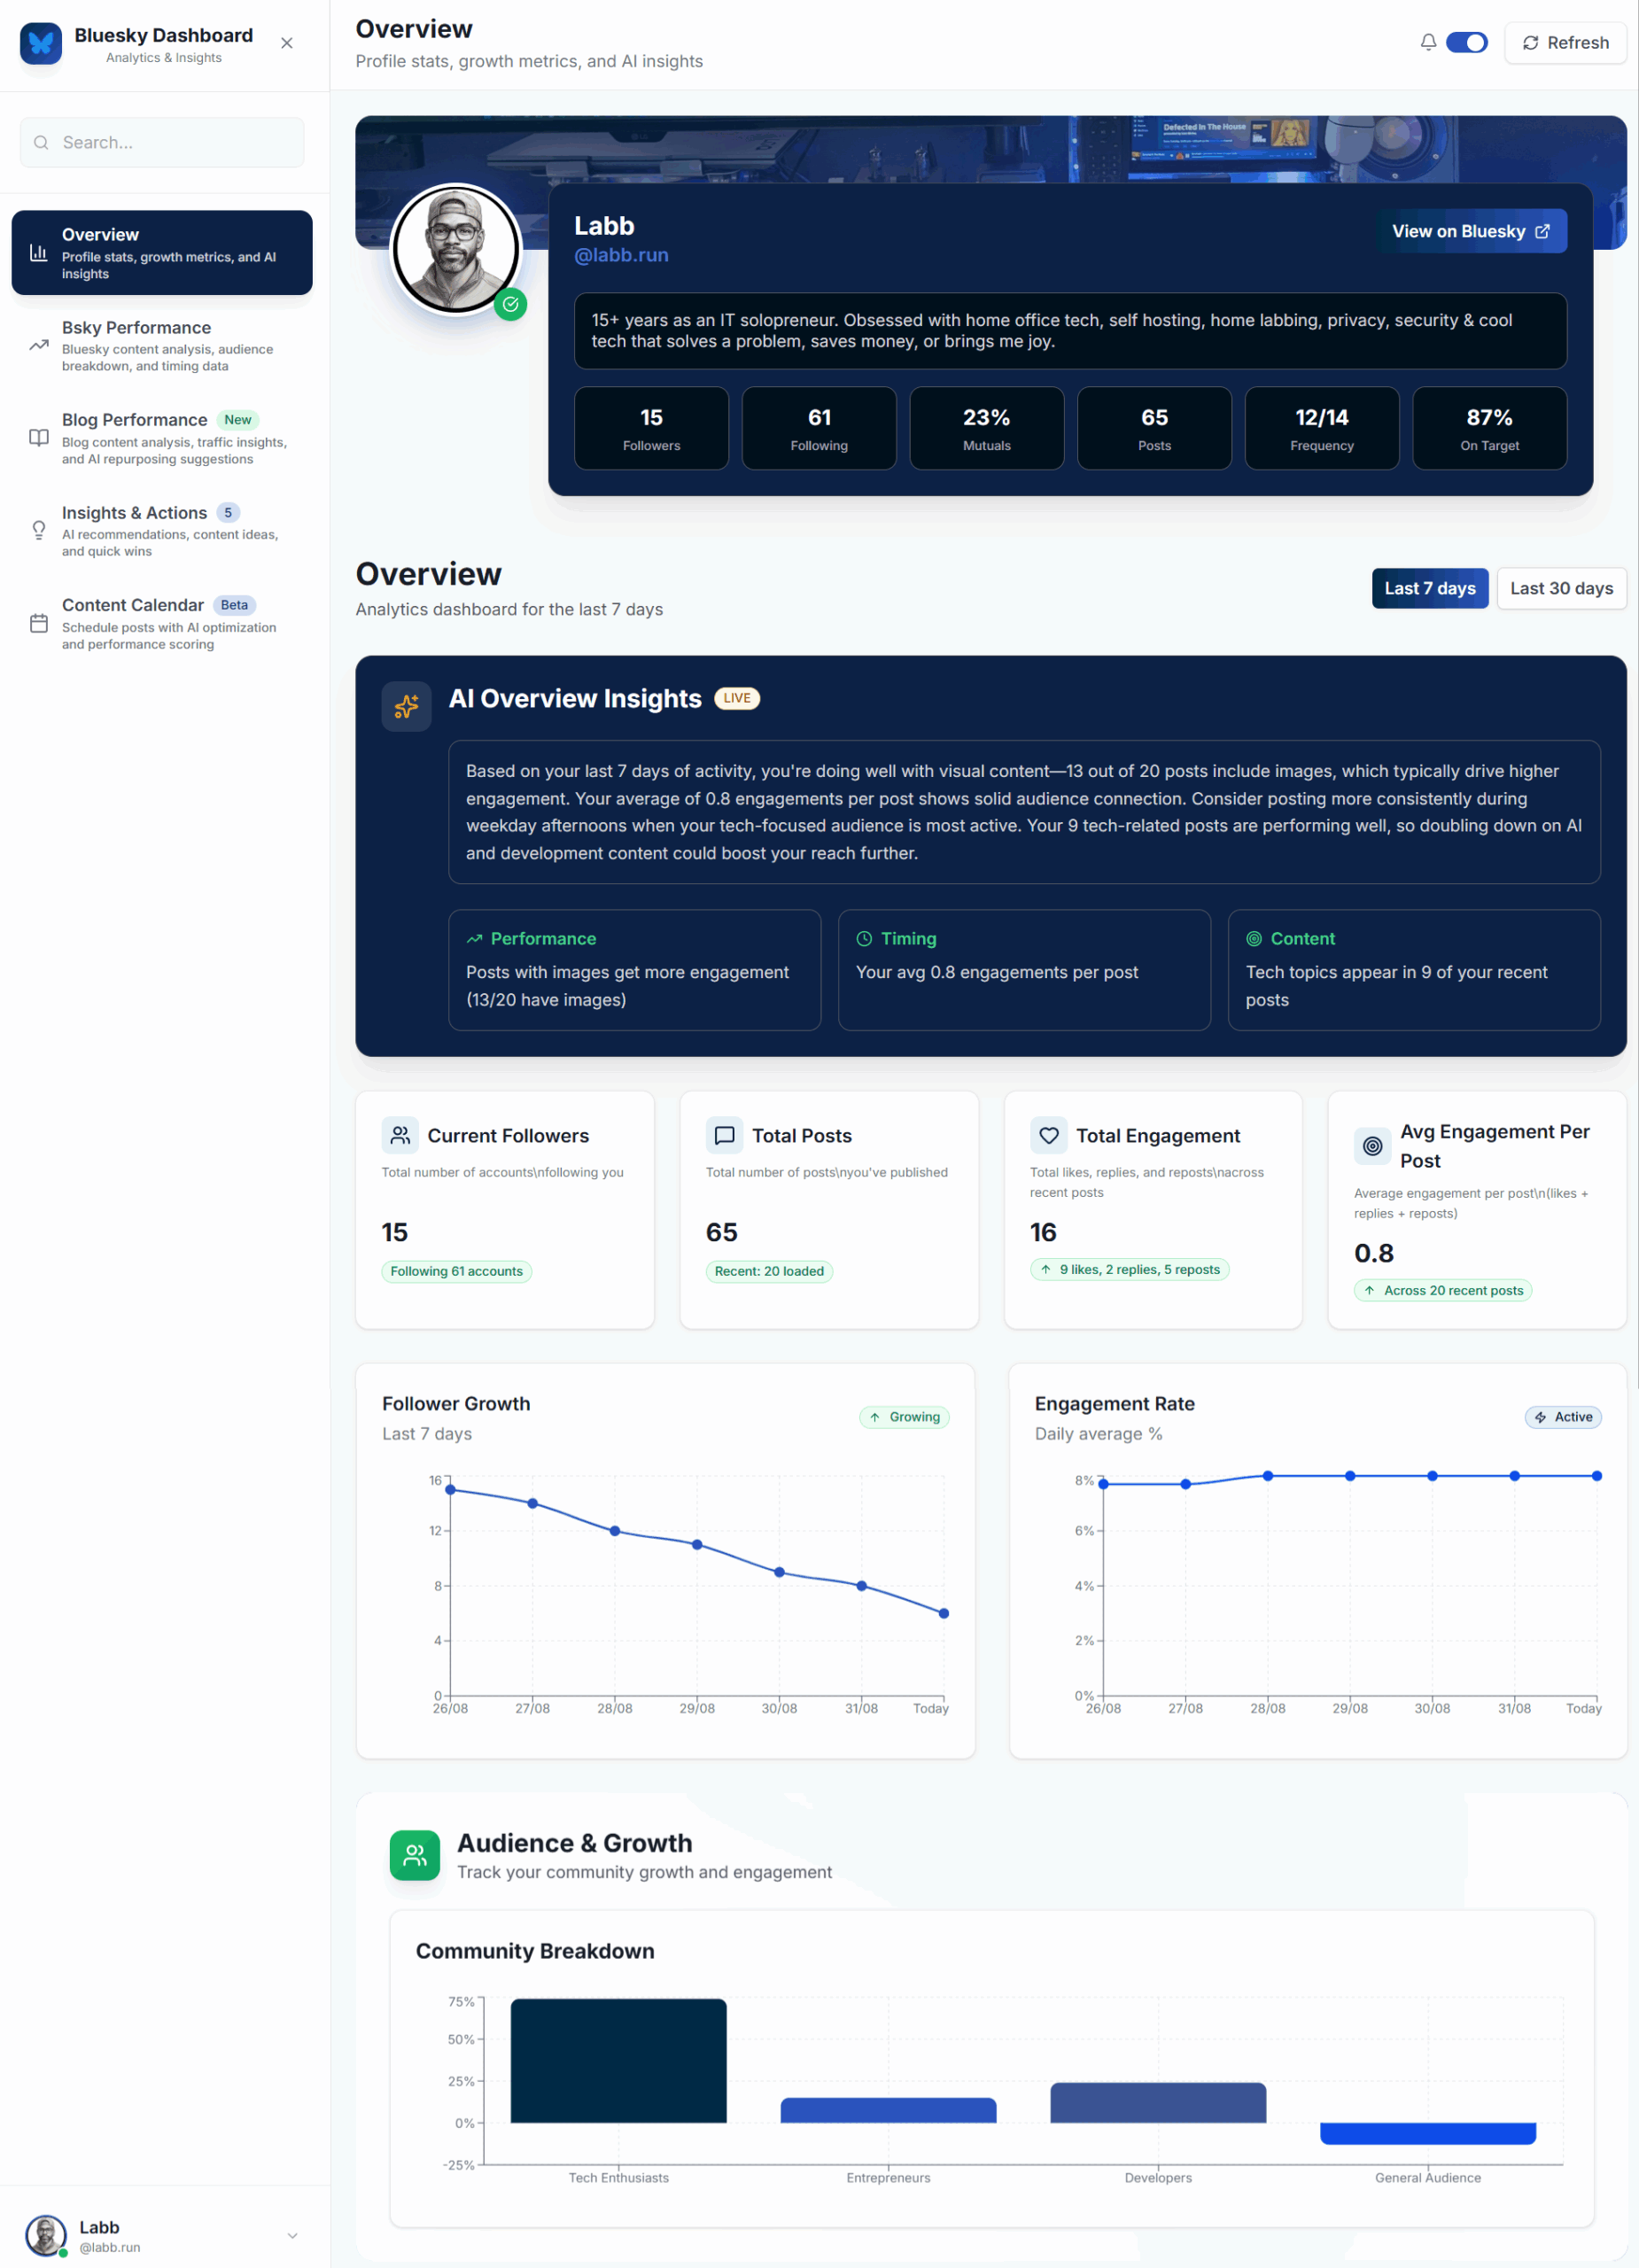Visit the @labb.run profile link
1639x2268 pixels.
pos(621,255)
